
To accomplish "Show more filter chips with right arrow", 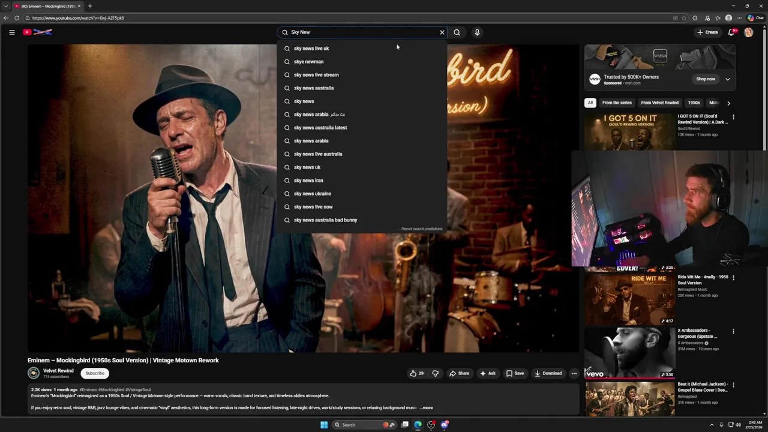I will tap(728, 103).
